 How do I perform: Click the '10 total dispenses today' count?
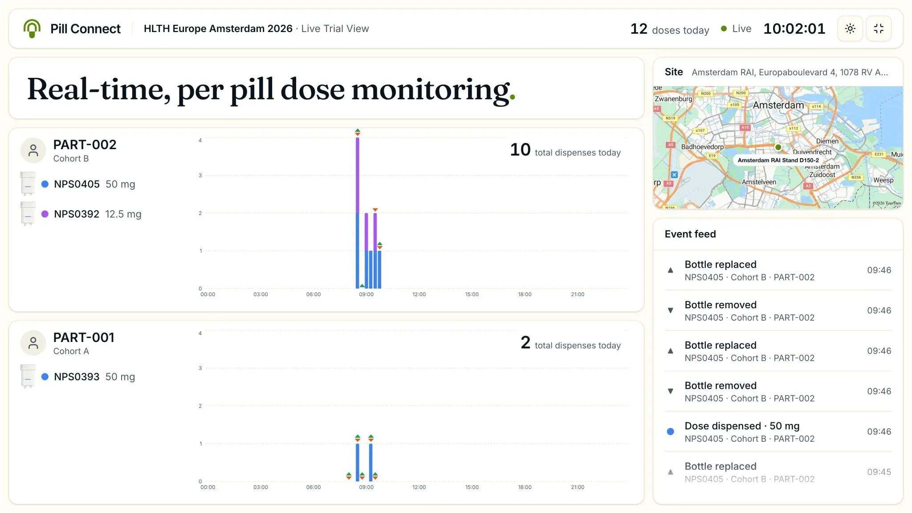coord(565,150)
